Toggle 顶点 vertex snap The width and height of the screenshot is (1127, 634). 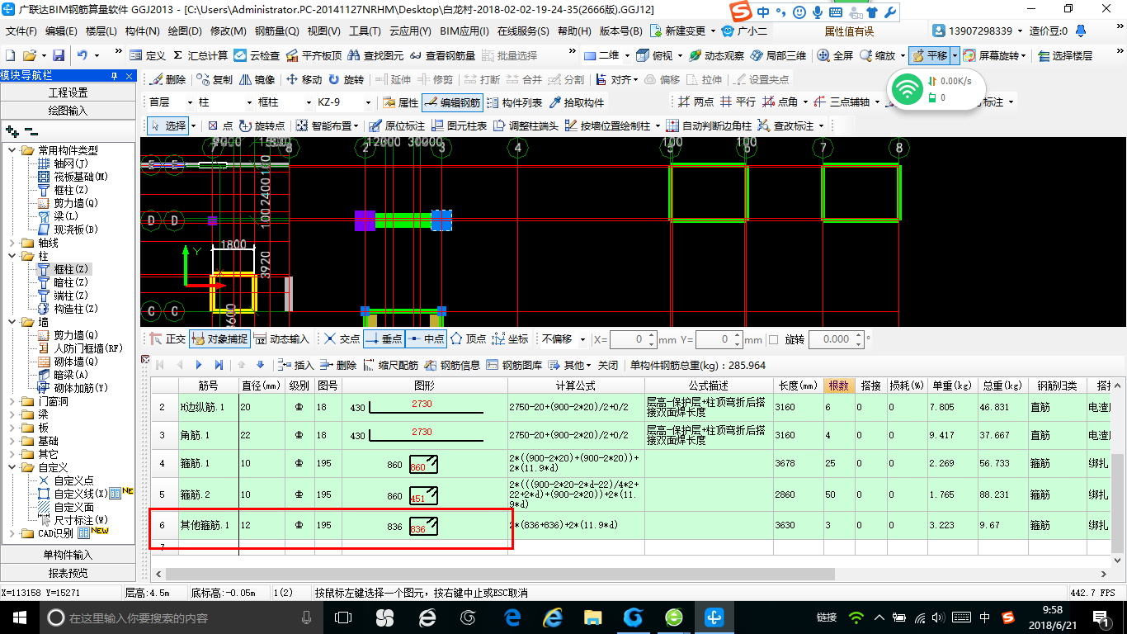pos(468,338)
